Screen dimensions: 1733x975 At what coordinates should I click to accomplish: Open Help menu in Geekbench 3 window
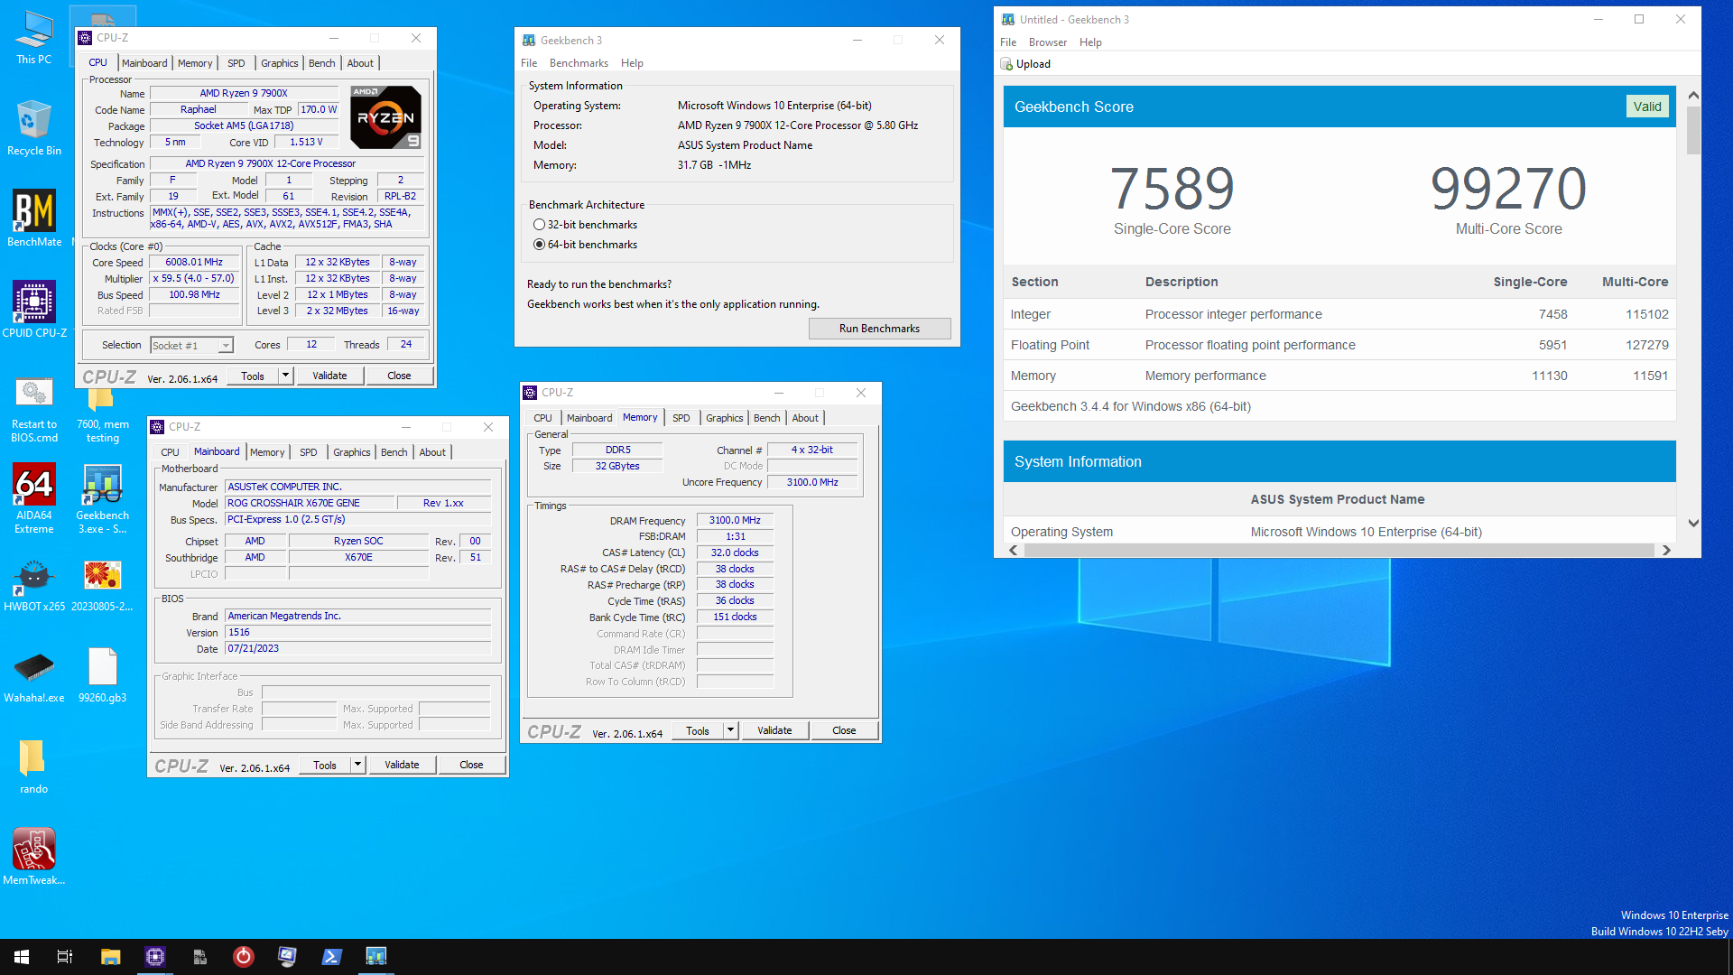coord(632,63)
